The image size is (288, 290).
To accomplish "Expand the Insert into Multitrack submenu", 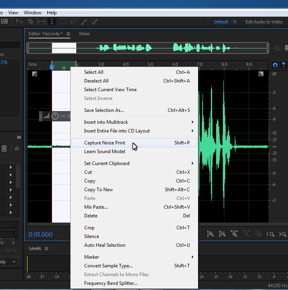I will (138, 122).
